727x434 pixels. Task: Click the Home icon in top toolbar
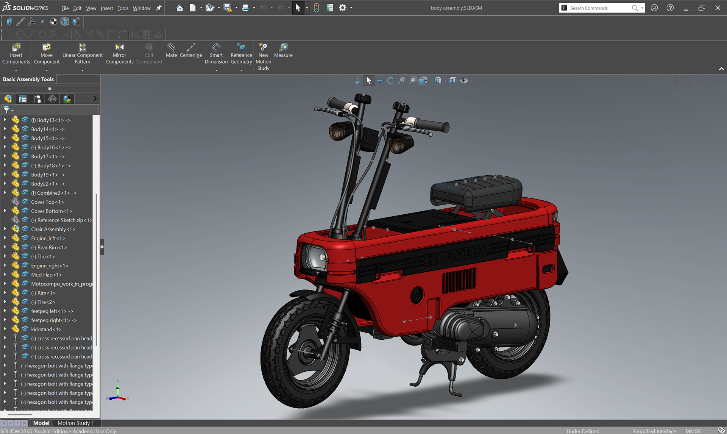pos(180,8)
